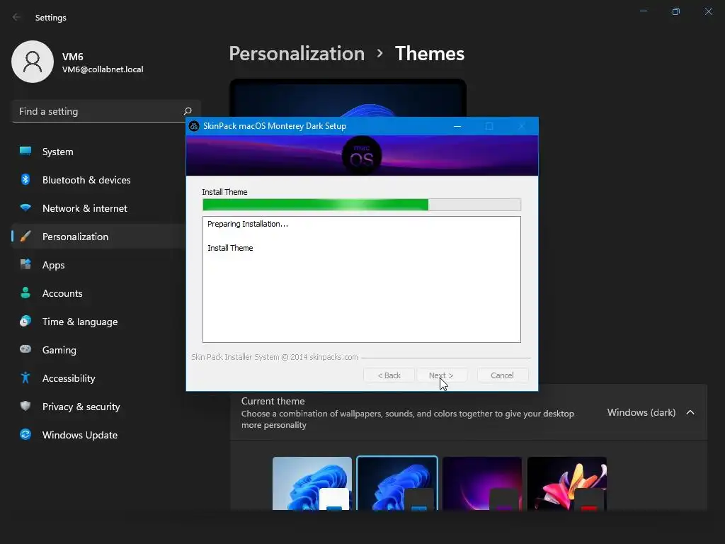Click the Next button in installer
725x544 pixels.
(442, 375)
